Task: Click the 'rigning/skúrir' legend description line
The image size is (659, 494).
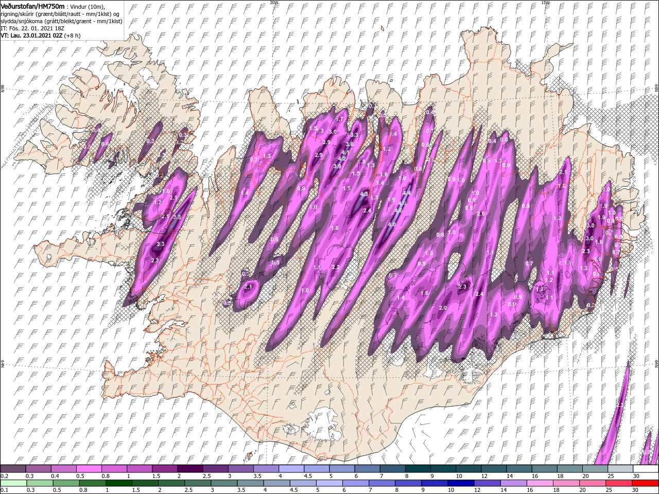Action: tap(60, 14)
